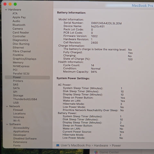Click the Network section heading
The width and height of the screenshot is (154, 154).
pos(14,107)
